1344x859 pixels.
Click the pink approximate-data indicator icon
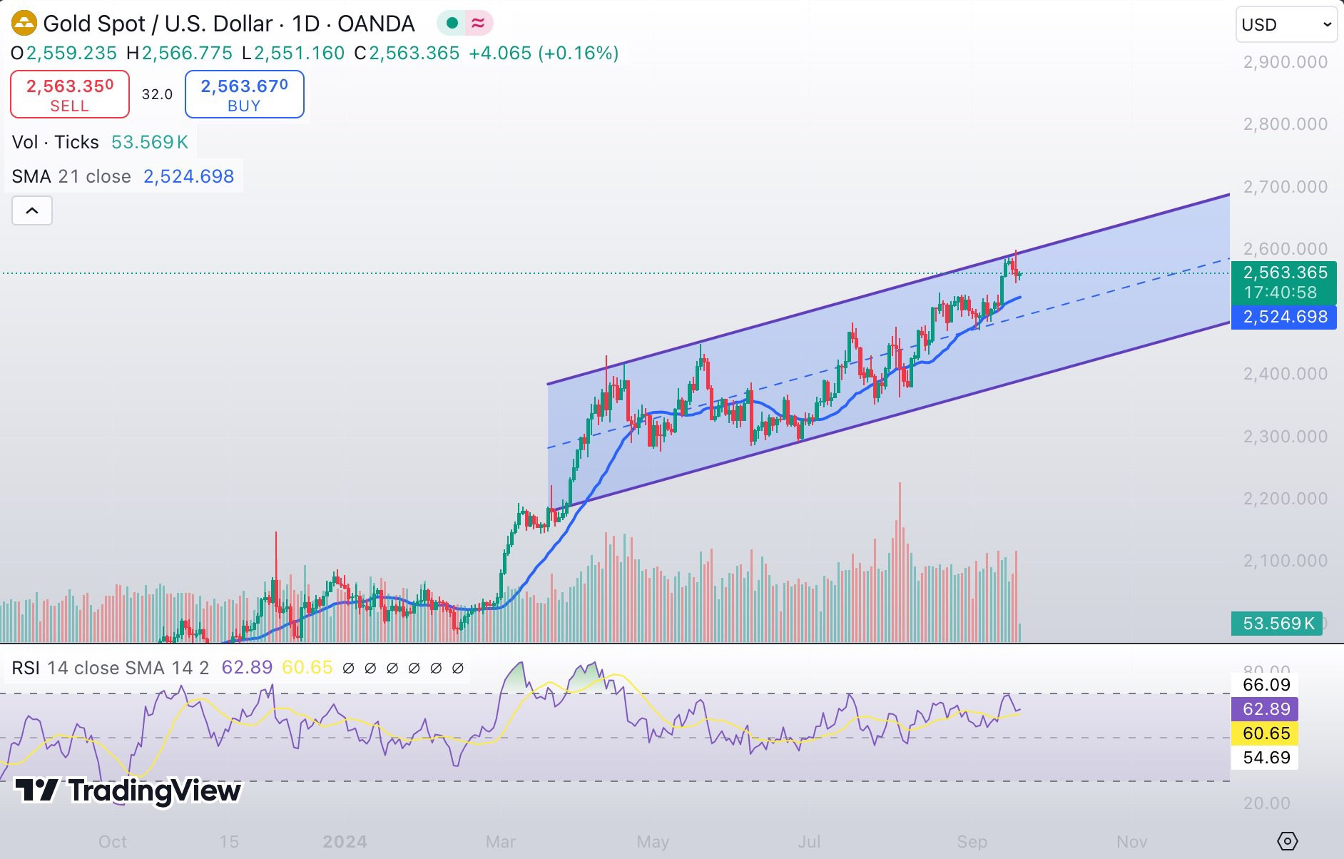tap(478, 24)
